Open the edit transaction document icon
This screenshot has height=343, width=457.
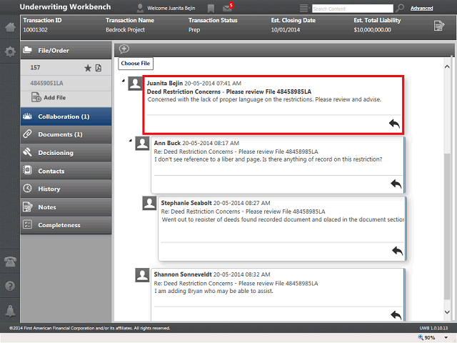[x=438, y=26]
